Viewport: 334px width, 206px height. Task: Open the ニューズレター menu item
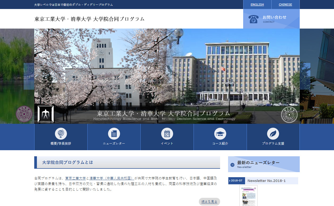(x=114, y=137)
